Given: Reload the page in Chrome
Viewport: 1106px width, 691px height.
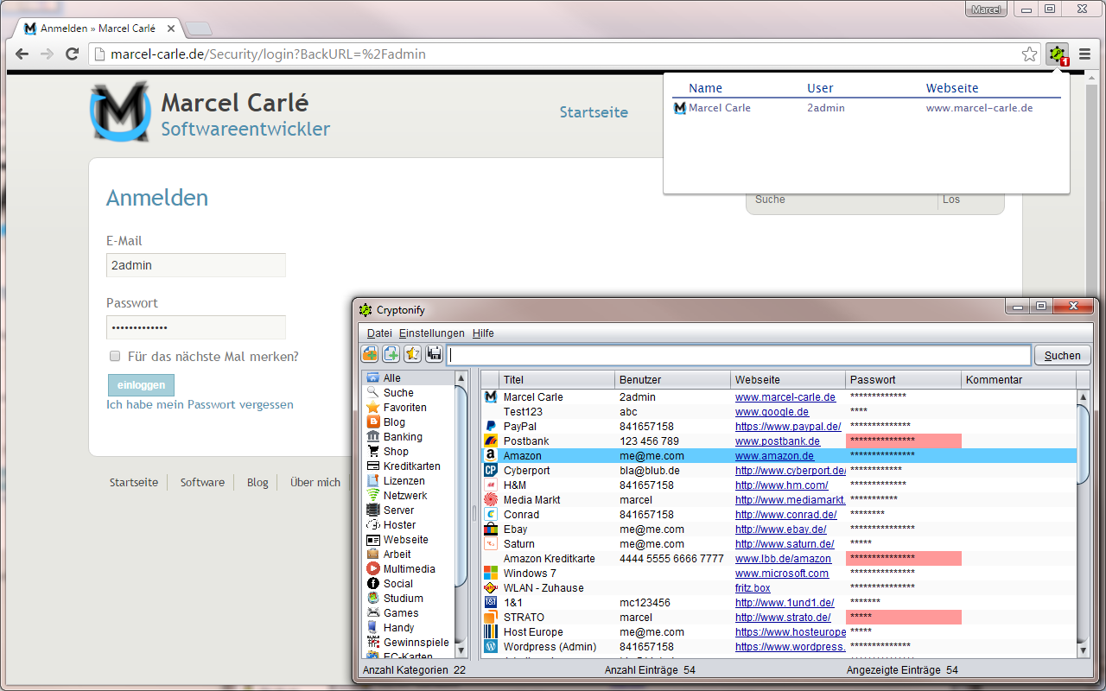Looking at the screenshot, I should tap(73, 54).
